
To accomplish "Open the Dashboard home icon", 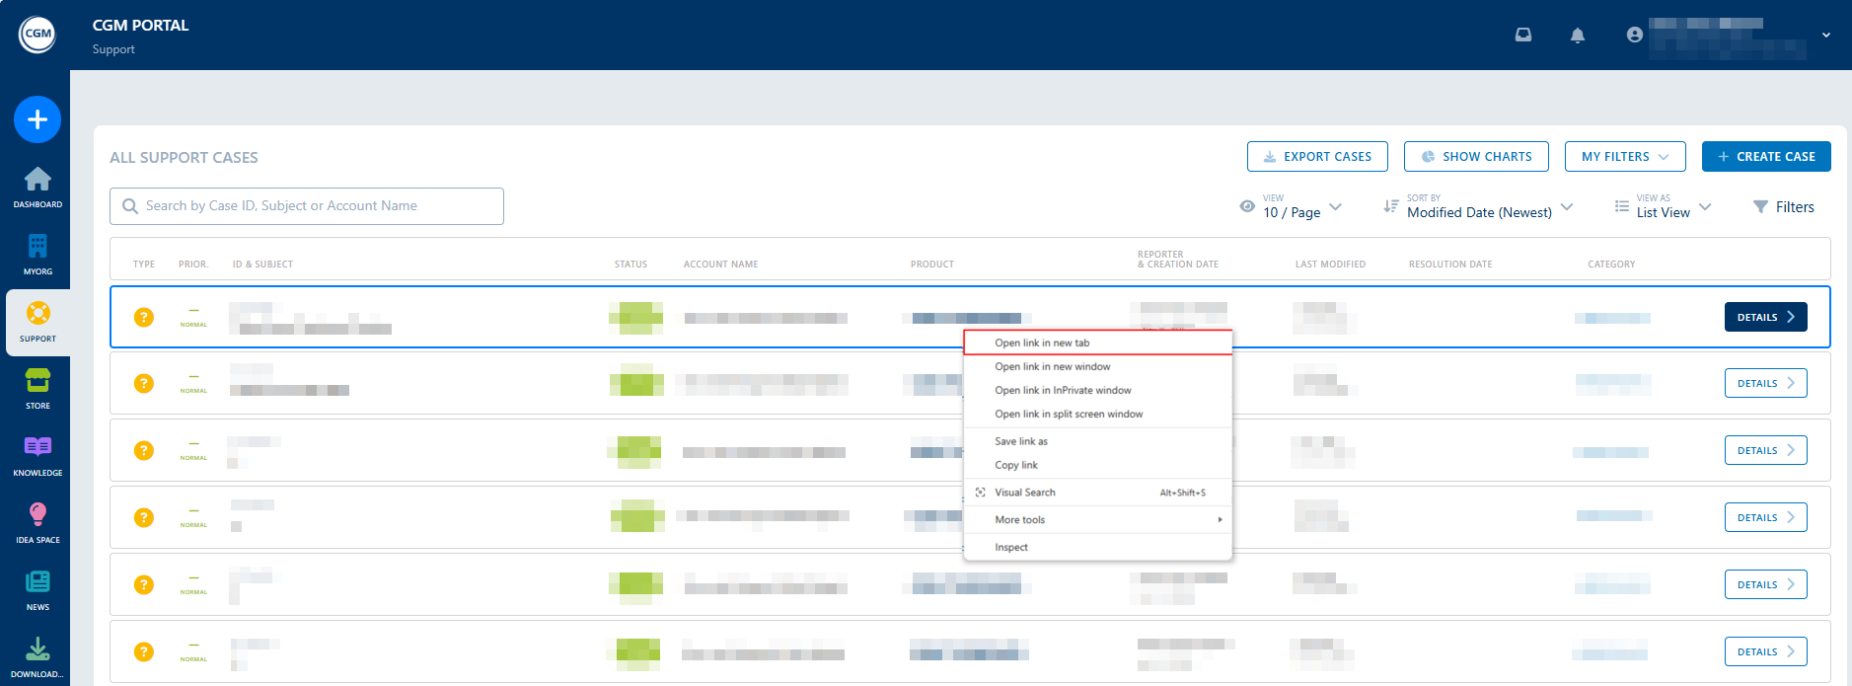I will (x=37, y=181).
